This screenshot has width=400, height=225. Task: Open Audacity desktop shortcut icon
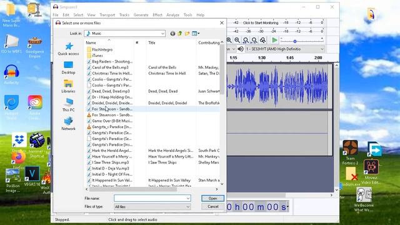coord(11,74)
